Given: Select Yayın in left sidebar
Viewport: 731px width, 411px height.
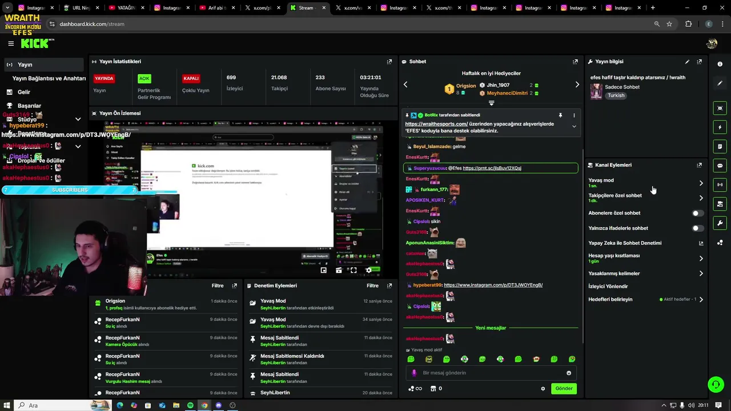Looking at the screenshot, I should pyautogui.click(x=43, y=65).
